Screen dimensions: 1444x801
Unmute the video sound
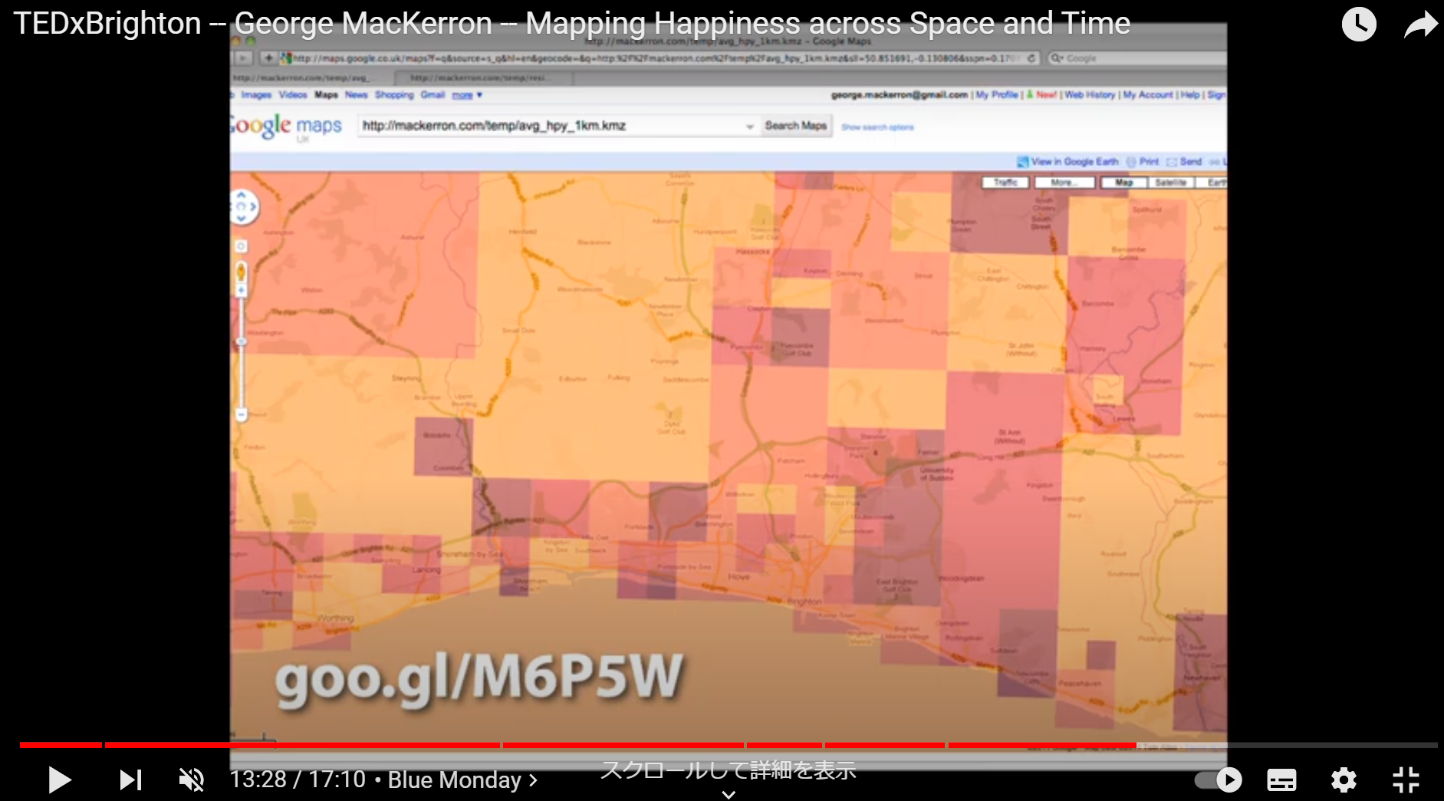[x=192, y=780]
